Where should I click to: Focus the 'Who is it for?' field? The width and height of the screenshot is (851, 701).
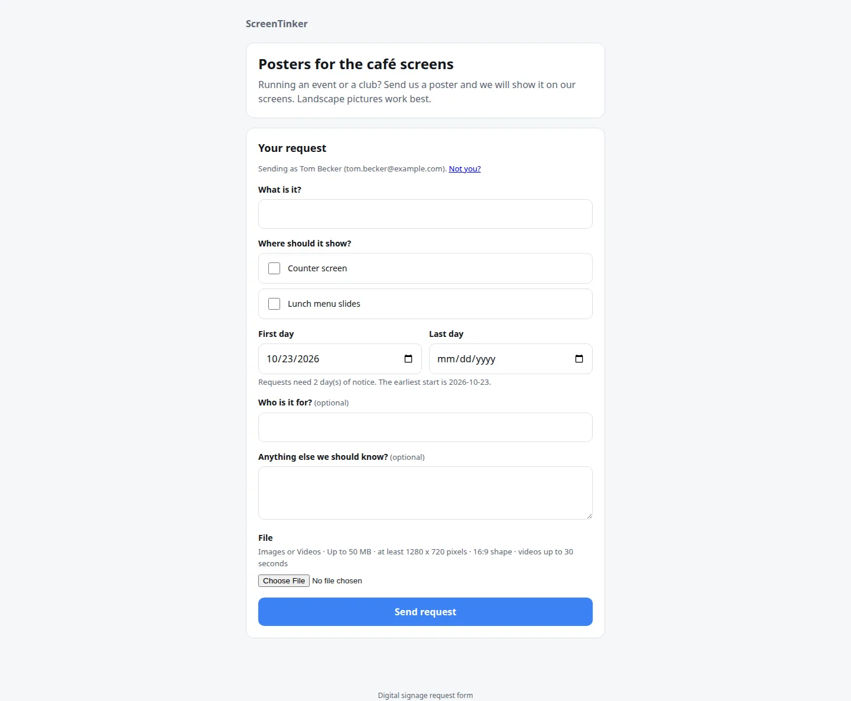coord(425,427)
